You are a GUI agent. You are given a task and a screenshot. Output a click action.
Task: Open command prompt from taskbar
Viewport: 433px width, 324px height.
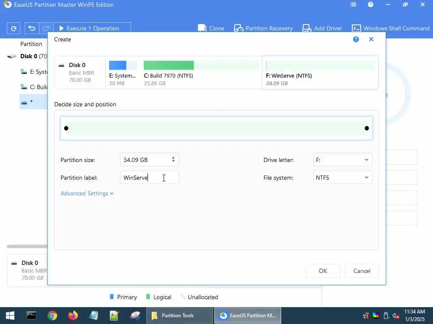click(x=31, y=316)
